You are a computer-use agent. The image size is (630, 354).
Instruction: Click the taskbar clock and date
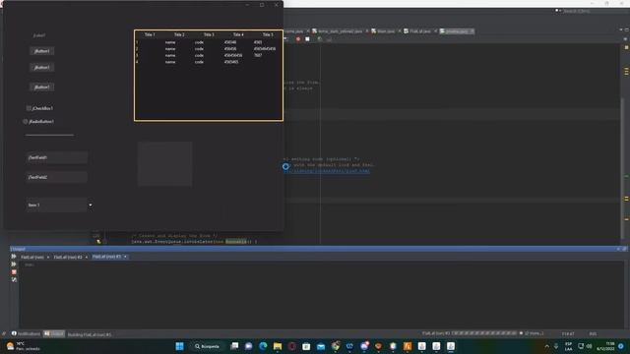[605, 346]
